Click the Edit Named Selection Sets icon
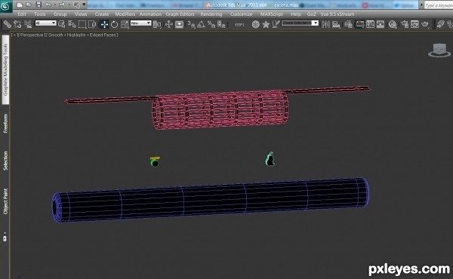 coord(276,25)
